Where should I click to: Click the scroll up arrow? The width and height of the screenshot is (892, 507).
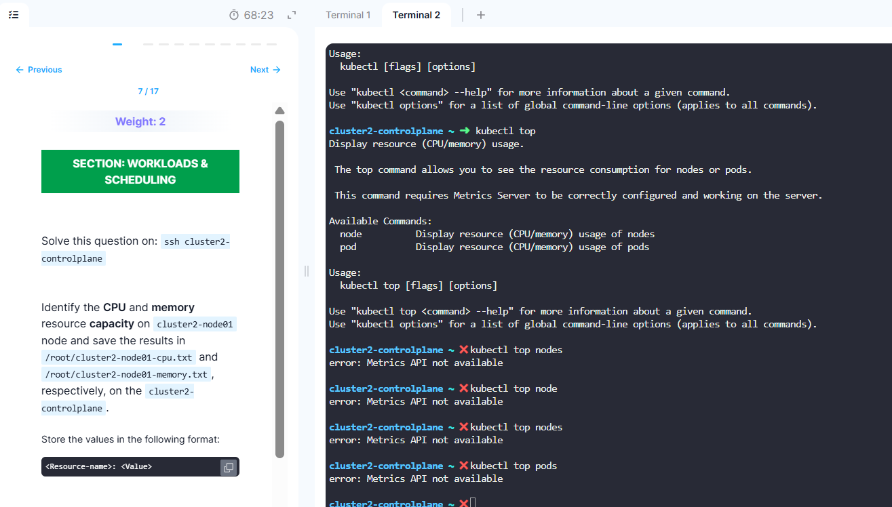pos(279,110)
